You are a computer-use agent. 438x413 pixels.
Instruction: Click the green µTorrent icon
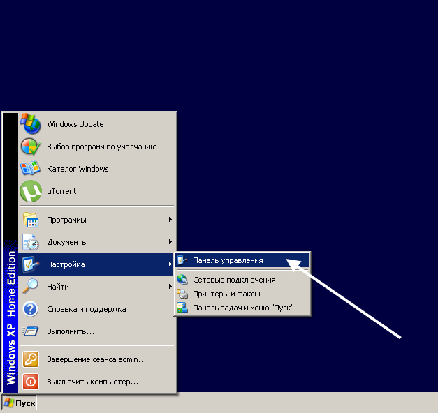coord(31,191)
